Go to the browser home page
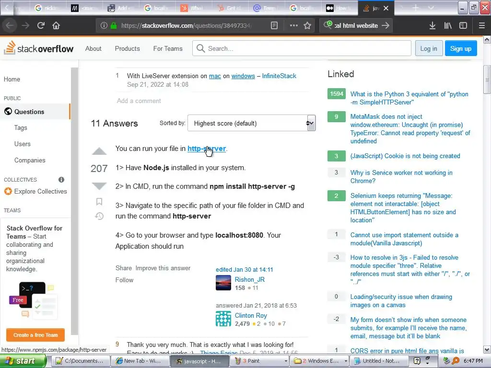The image size is (491, 368). click(56, 25)
